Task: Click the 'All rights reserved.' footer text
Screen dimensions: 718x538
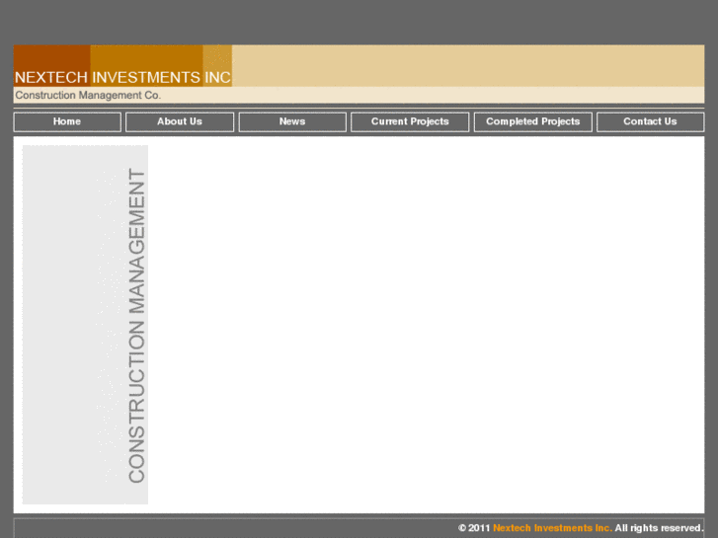Action: pyautogui.click(x=659, y=528)
